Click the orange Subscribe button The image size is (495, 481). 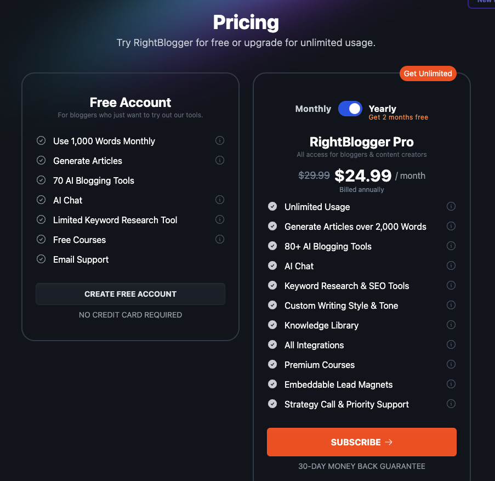[x=362, y=442]
